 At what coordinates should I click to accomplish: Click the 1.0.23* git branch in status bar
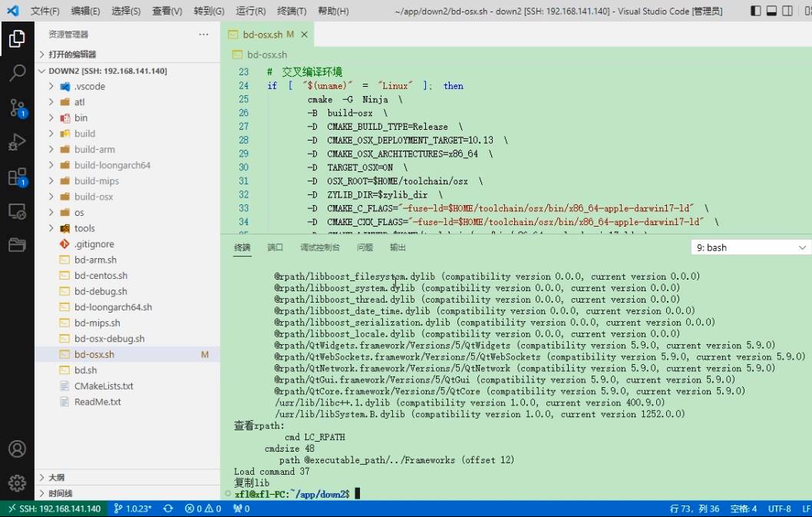pyautogui.click(x=133, y=509)
